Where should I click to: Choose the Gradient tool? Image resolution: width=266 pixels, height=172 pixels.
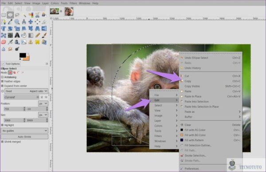31,35
